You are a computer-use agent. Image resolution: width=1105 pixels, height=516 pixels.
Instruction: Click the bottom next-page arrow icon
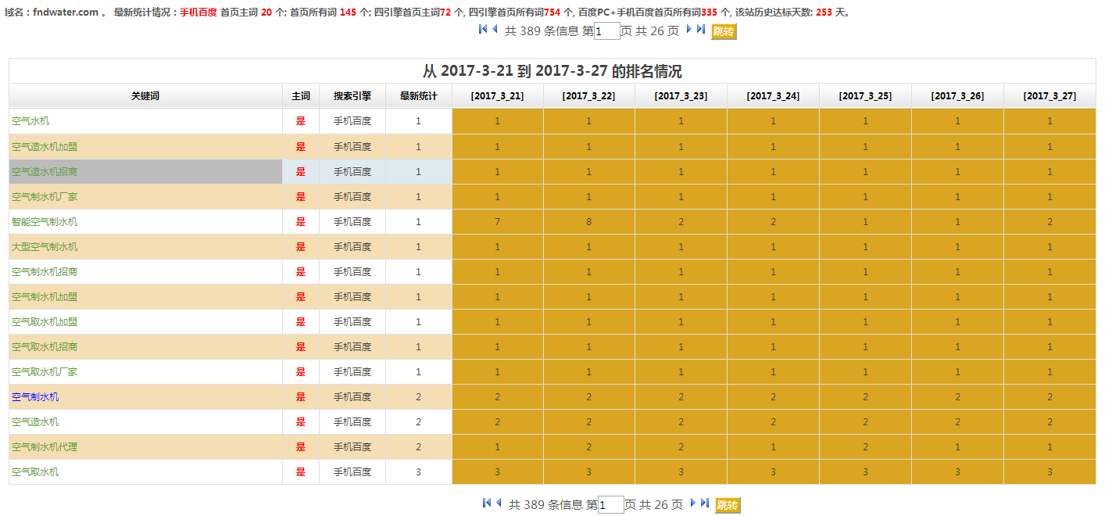click(693, 503)
